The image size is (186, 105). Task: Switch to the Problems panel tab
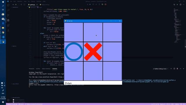[x=32, y=69]
